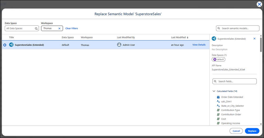Screen dimensions: 264x138
Task: Click the Last Modified sort arrow
Action: 188,38
